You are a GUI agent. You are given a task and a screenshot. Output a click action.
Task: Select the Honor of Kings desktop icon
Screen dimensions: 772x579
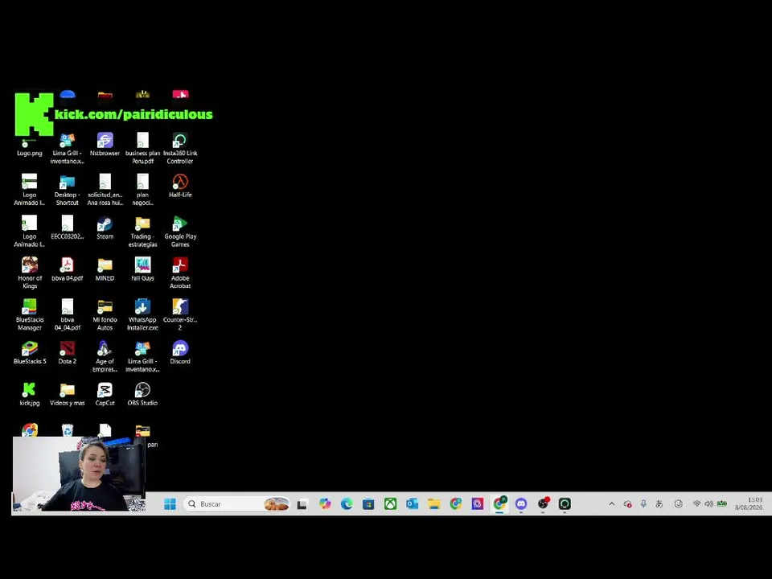pos(30,273)
